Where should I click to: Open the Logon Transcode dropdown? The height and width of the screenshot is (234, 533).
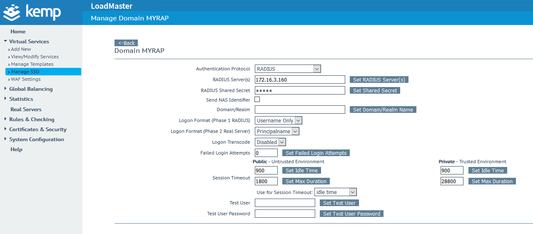[270, 142]
